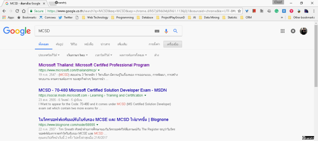Image resolution: width=318 pixels, height=141 pixels.
Task: Open the Database bookmark folder
Action: click(x=145, y=17)
